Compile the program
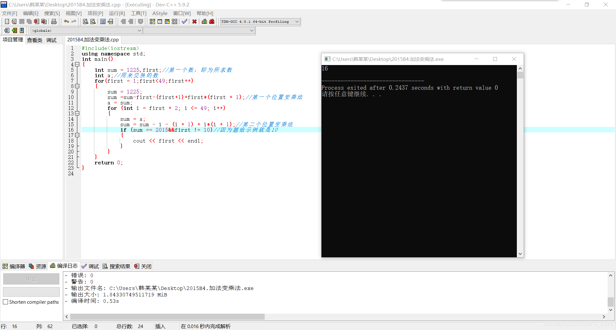The width and height of the screenshot is (616, 330). (152, 21)
